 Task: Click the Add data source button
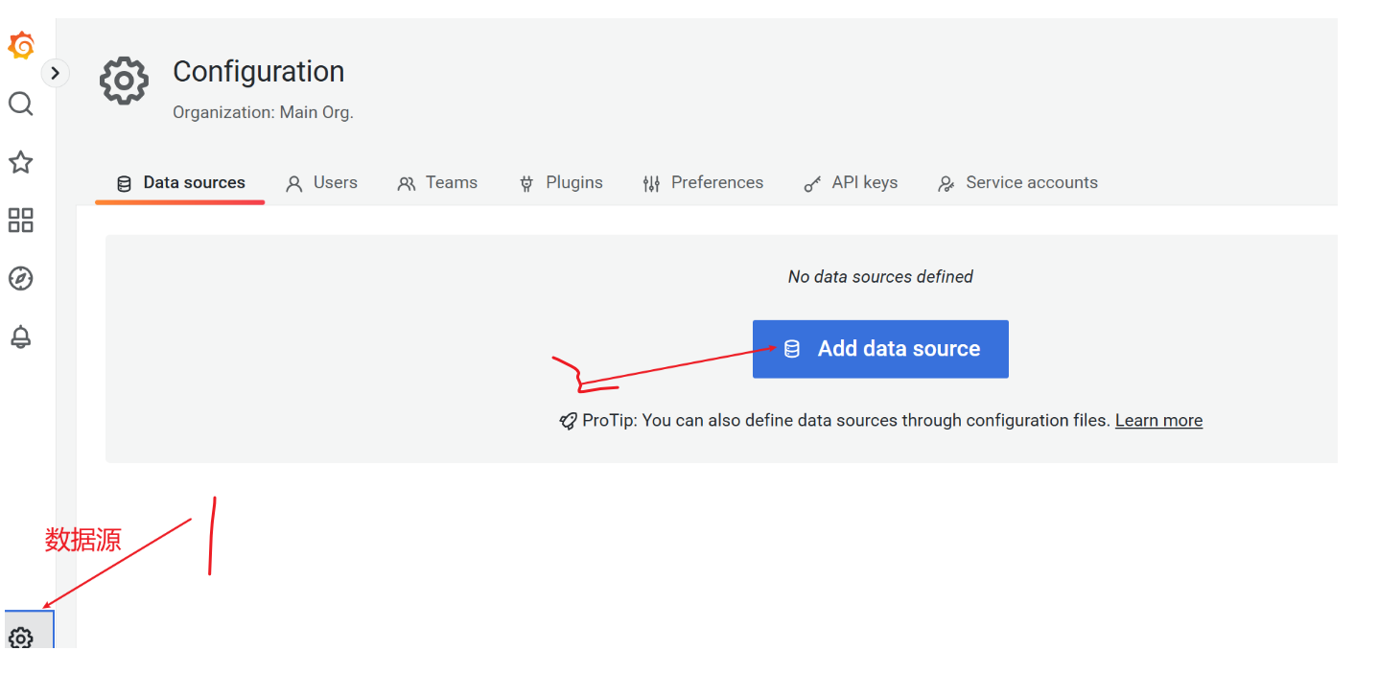pos(880,349)
